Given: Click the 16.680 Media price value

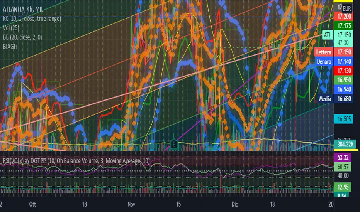Looking at the screenshot, I should pyautogui.click(x=344, y=99).
